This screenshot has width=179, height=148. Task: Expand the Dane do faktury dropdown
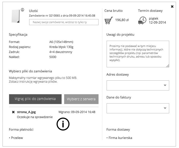tap(138, 108)
